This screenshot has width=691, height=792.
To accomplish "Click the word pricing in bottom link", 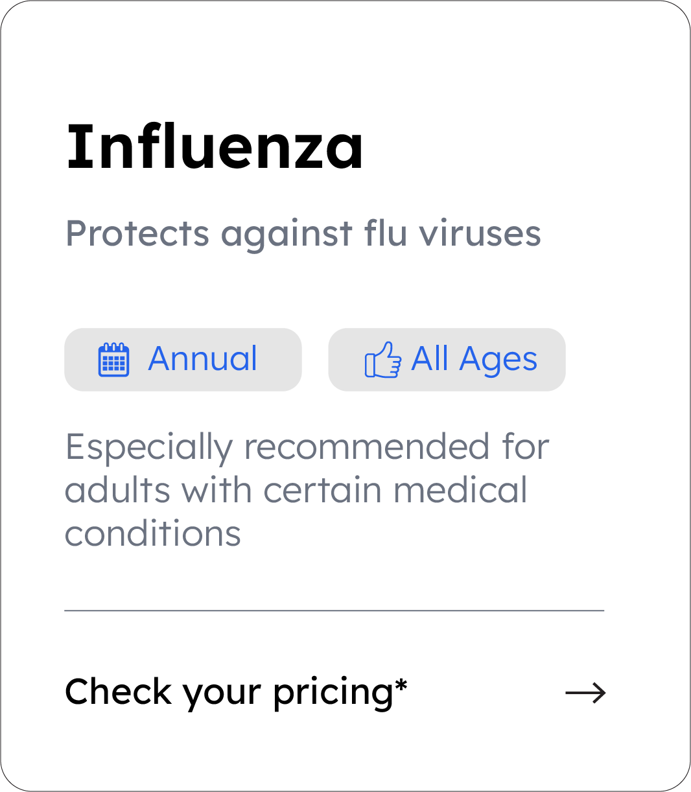I will coord(333,693).
